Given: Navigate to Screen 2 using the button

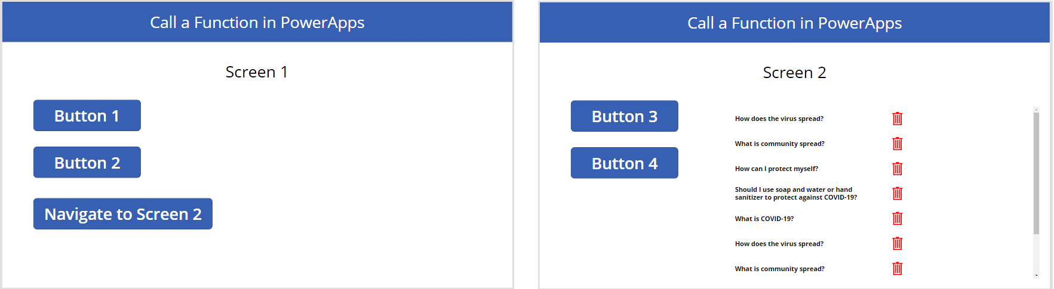Looking at the screenshot, I should (123, 214).
